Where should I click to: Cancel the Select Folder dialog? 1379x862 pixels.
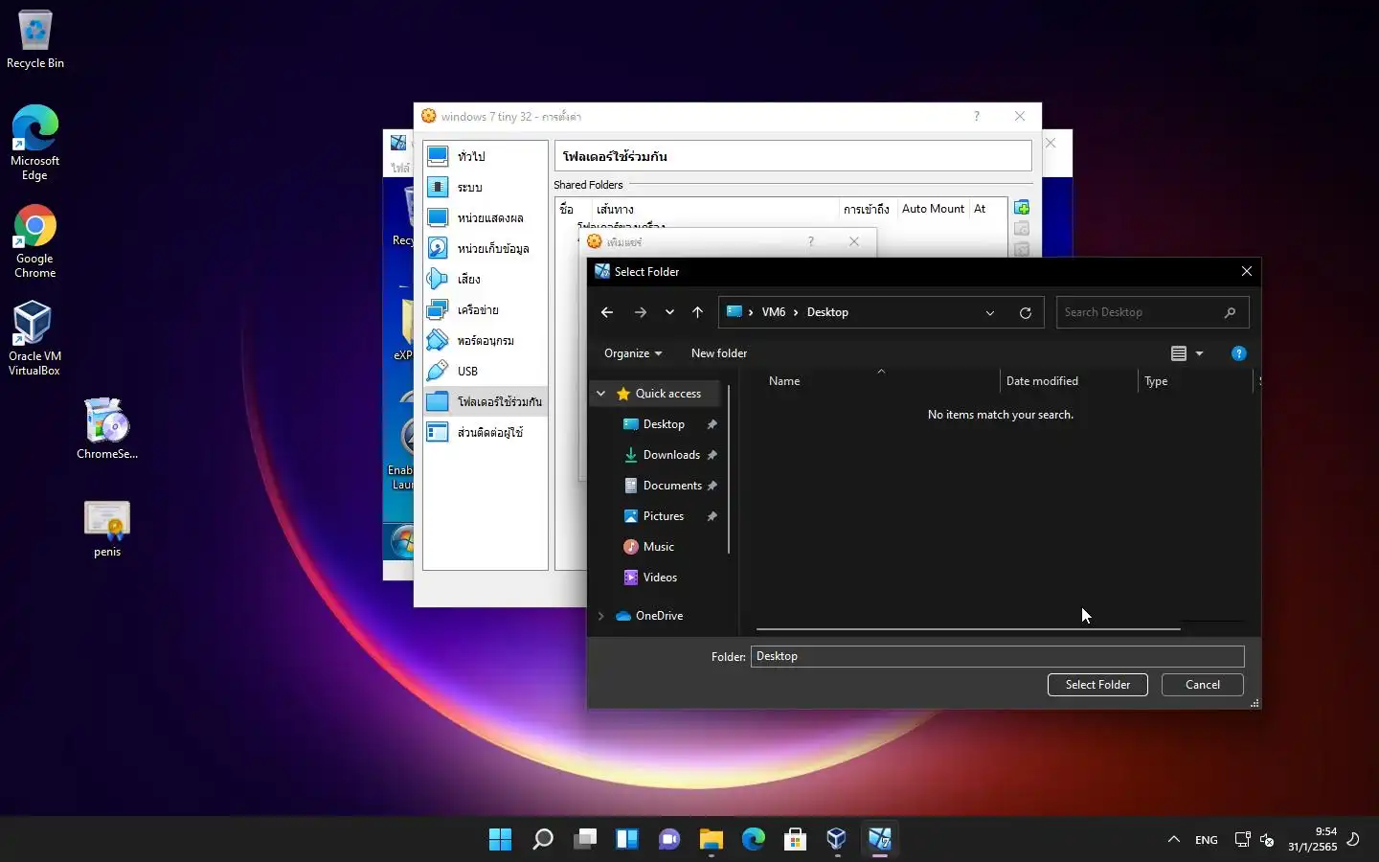[x=1202, y=685]
